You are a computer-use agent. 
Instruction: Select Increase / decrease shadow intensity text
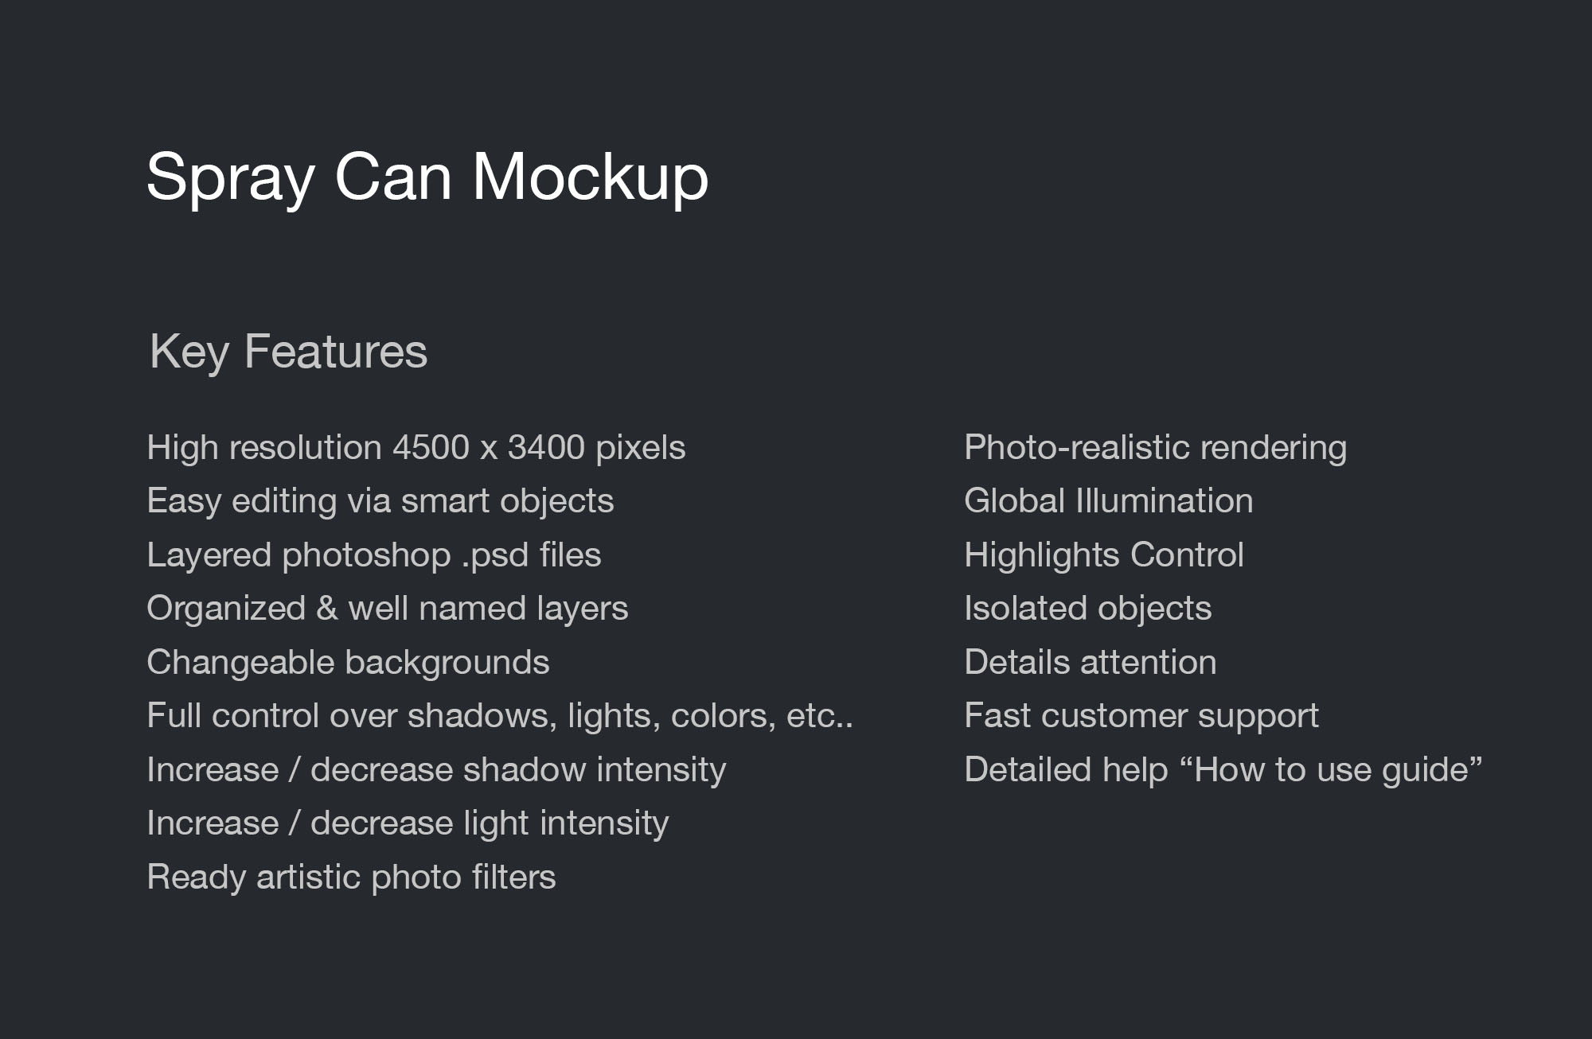pos(436,770)
